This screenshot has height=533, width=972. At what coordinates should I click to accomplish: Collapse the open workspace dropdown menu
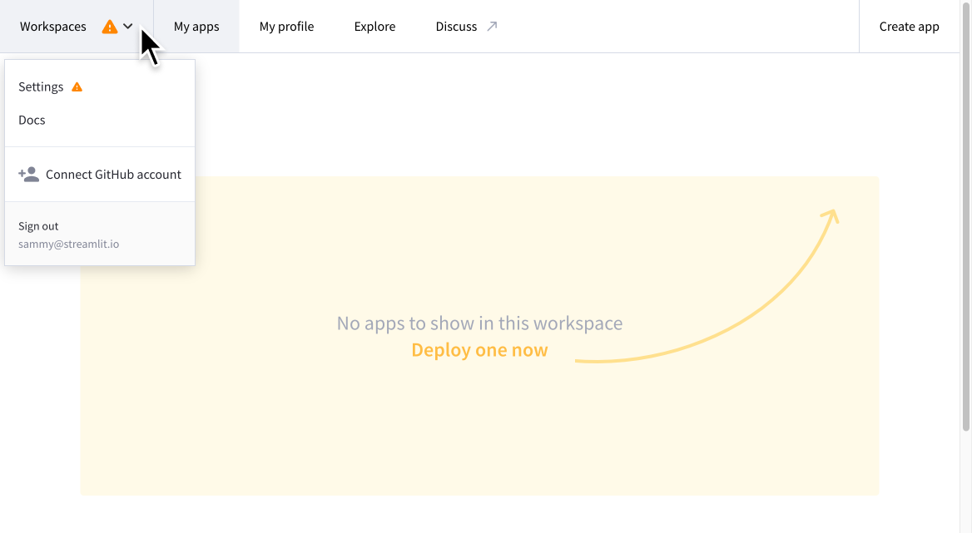point(128,26)
